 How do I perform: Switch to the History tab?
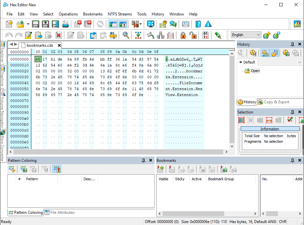click(x=247, y=102)
